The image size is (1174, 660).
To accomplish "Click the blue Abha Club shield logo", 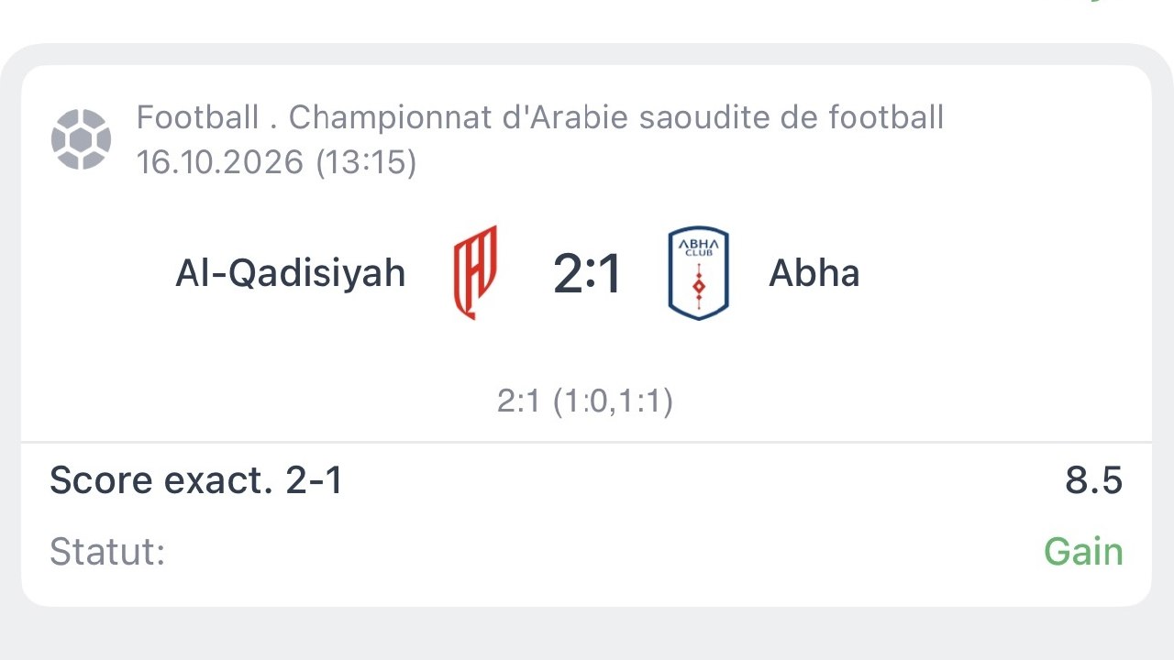I will pyautogui.click(x=699, y=273).
